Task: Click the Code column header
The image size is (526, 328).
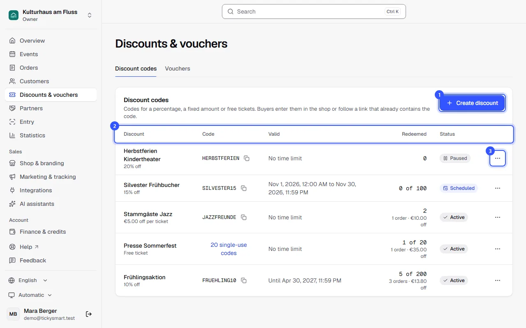Action: point(208,134)
